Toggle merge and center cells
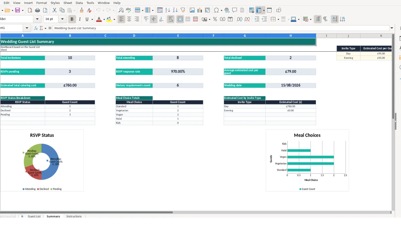The width and height of the screenshot is (401, 225). [180, 19]
